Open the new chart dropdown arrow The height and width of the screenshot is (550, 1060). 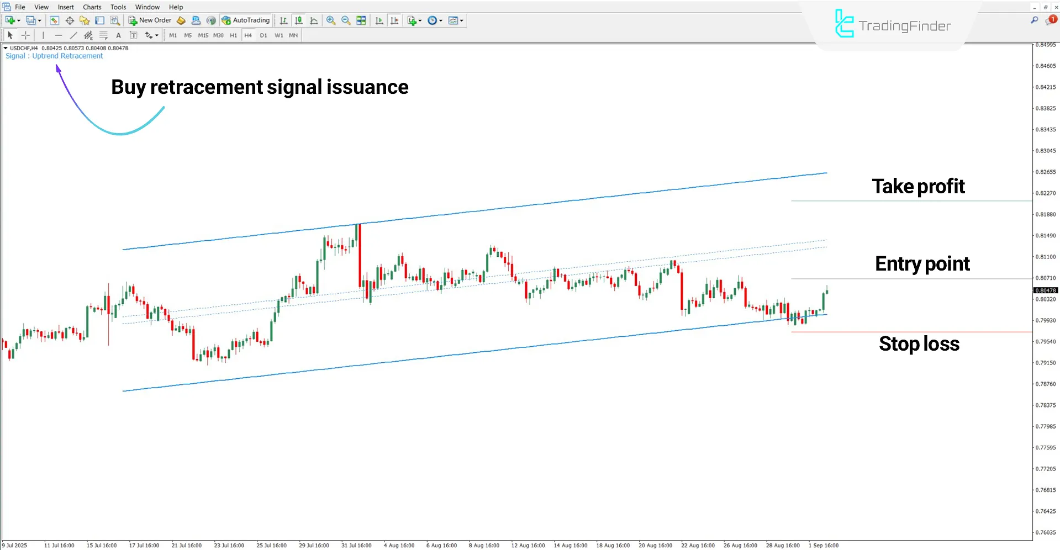19,20
